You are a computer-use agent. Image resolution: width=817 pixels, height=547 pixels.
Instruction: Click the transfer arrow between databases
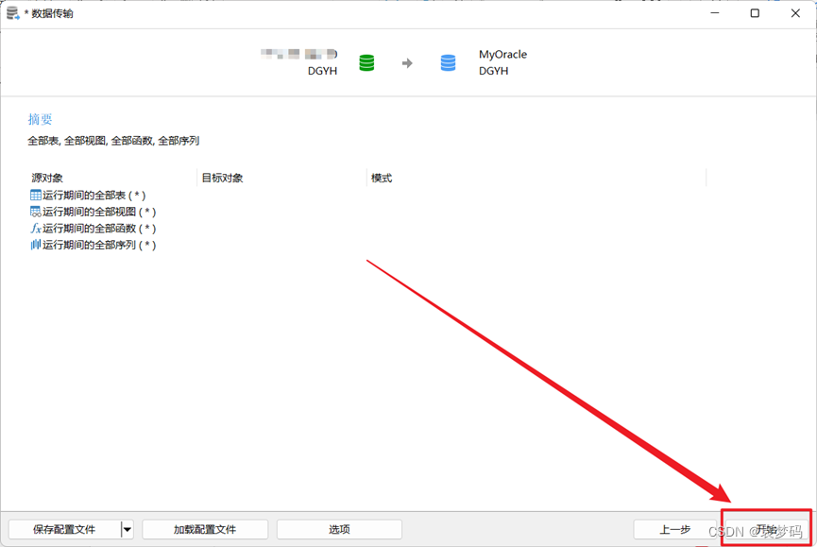click(408, 63)
